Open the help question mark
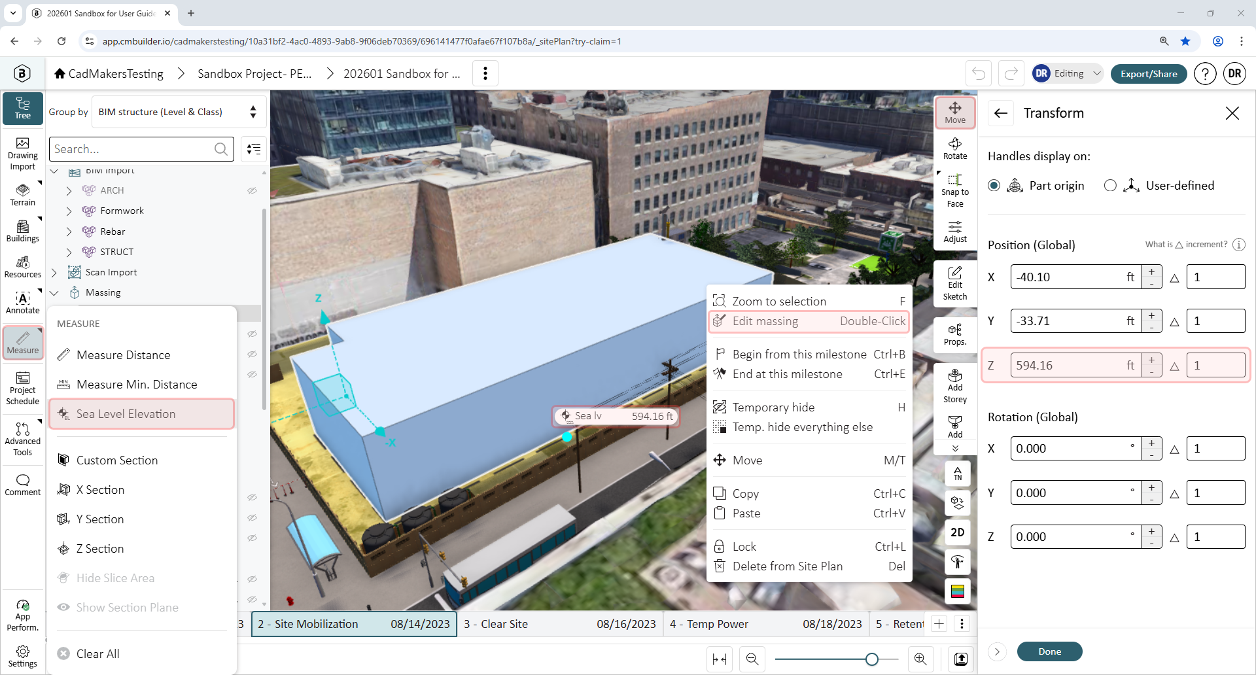 pos(1205,74)
